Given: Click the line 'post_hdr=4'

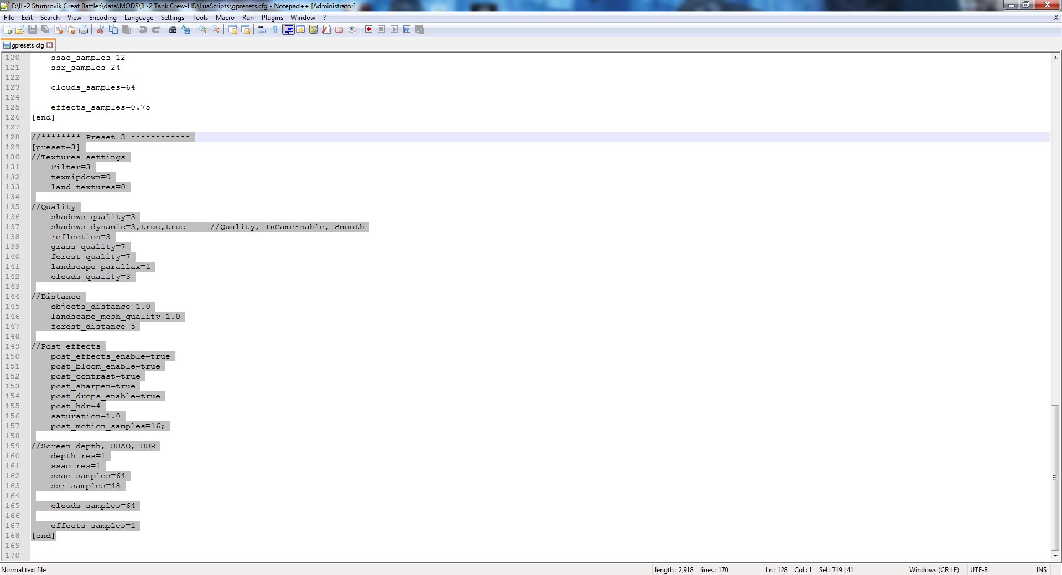Looking at the screenshot, I should (x=76, y=406).
